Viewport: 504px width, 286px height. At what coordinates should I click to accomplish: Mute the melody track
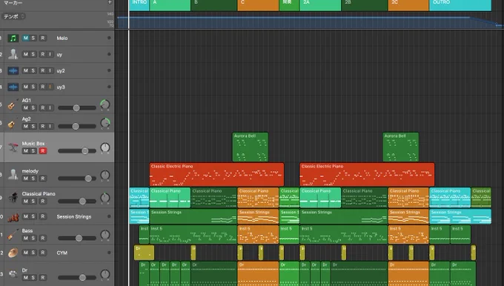[26, 179]
